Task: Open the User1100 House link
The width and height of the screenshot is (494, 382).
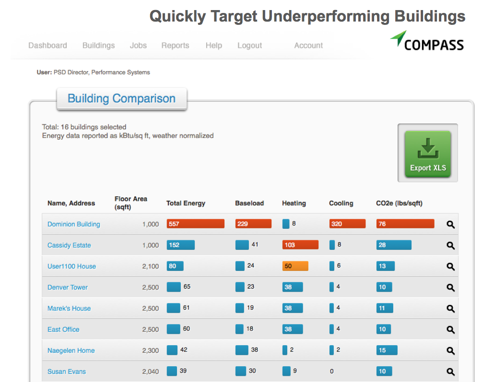Action: click(71, 266)
